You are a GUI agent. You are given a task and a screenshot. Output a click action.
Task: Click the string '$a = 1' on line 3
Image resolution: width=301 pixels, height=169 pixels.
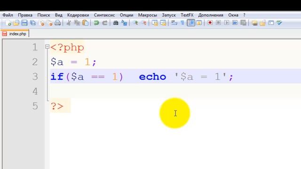[200, 77]
